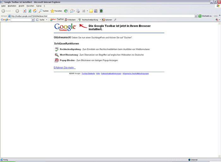Click the colorful New! toolbar icon
The width and height of the screenshot is (221, 162).
(53, 20)
